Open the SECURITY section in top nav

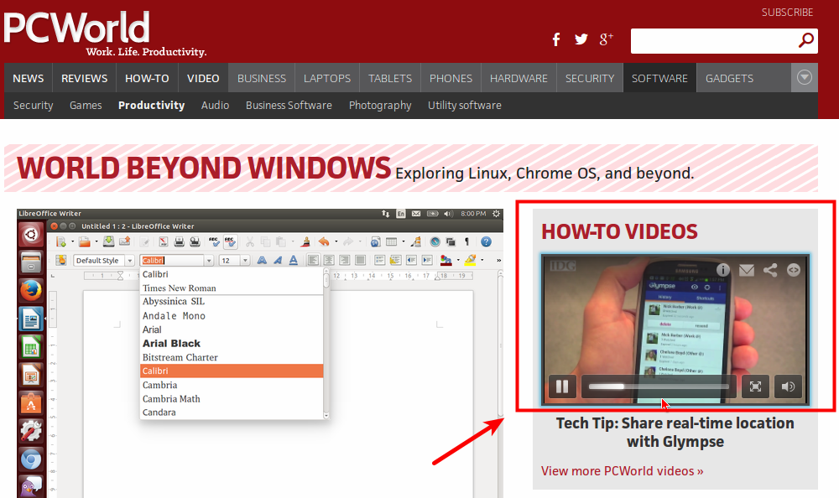(590, 78)
